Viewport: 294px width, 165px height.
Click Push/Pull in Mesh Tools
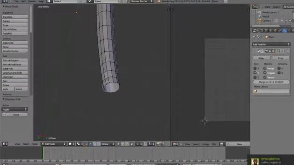coord(15,33)
